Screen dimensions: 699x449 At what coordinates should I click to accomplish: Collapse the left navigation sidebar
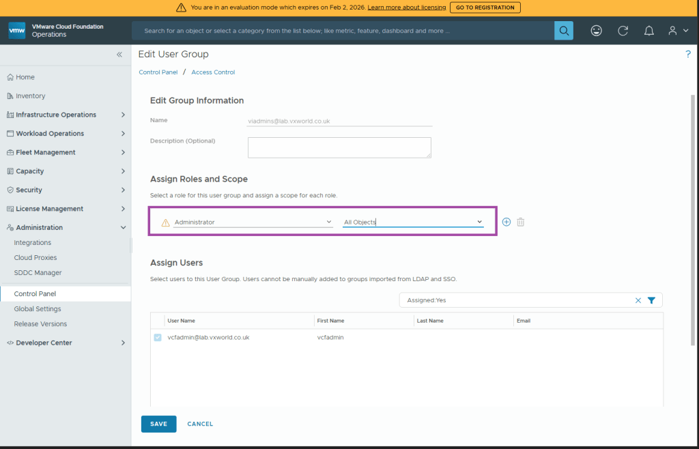119,55
